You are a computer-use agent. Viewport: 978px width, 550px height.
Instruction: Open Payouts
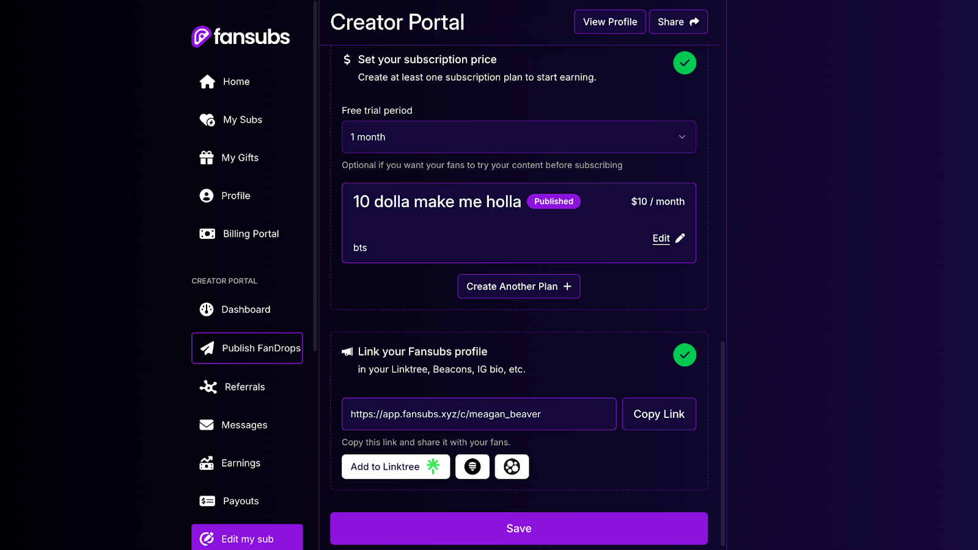(x=240, y=501)
